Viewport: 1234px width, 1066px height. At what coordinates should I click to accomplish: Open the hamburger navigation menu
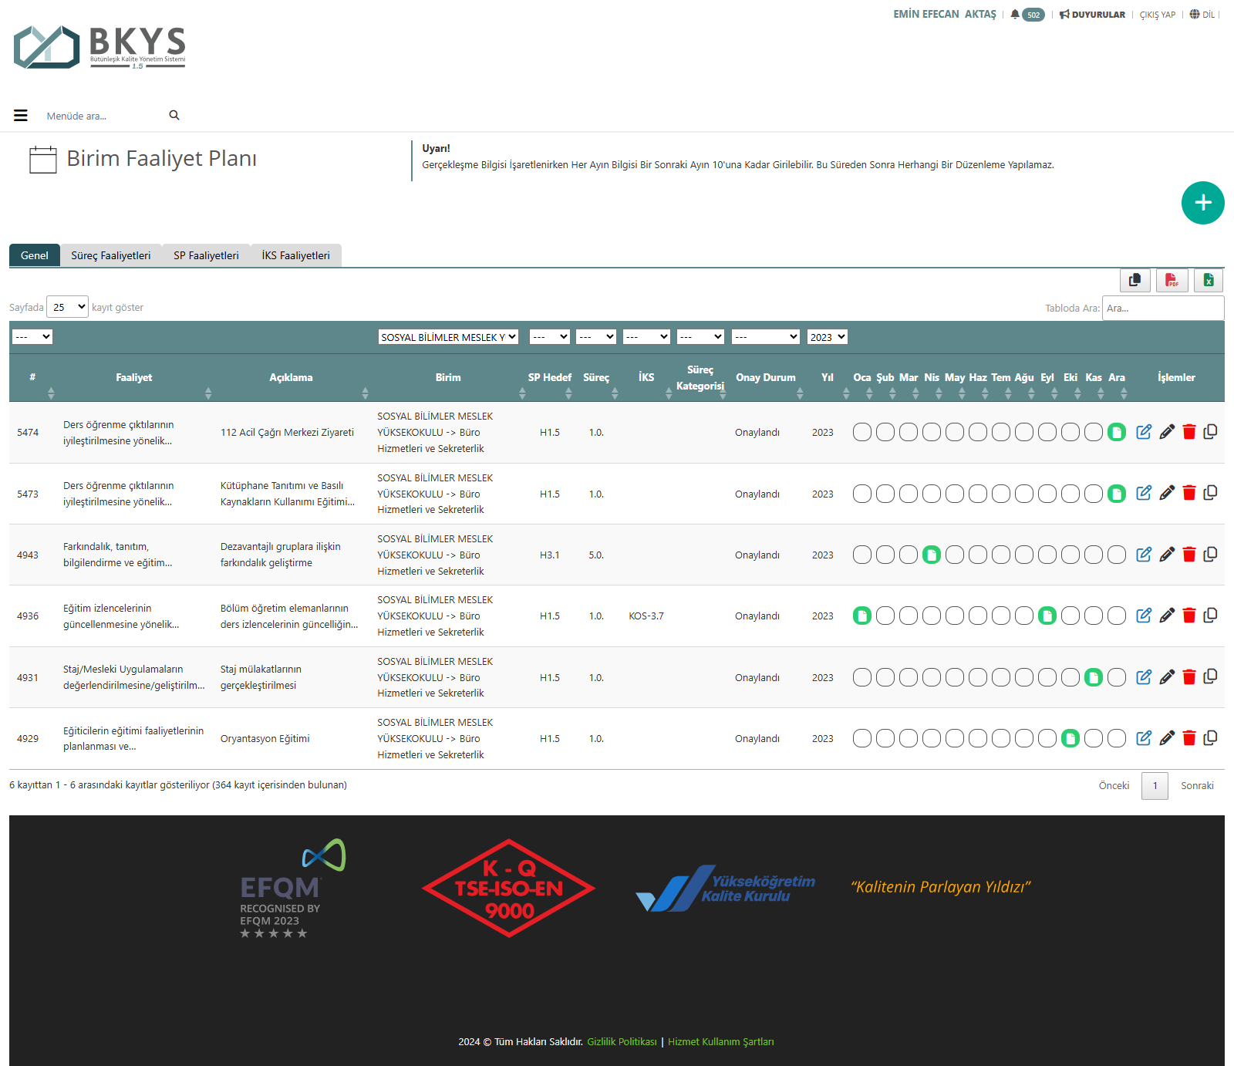point(21,116)
